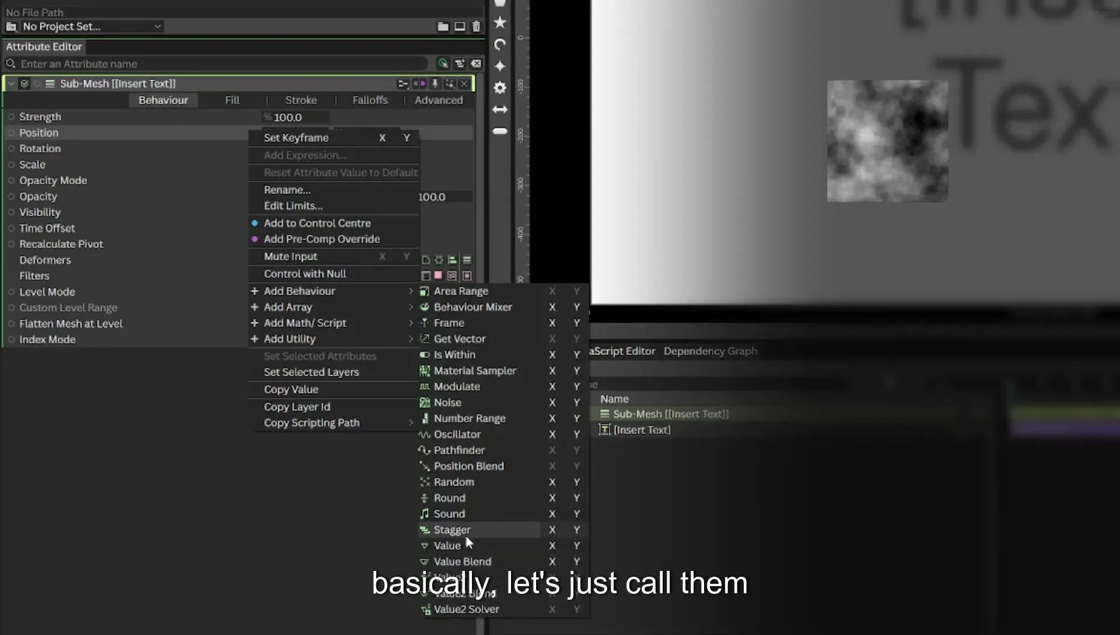Image resolution: width=1120 pixels, height=635 pixels.
Task: Click the pink square icon near Filters row
Action: (x=438, y=275)
